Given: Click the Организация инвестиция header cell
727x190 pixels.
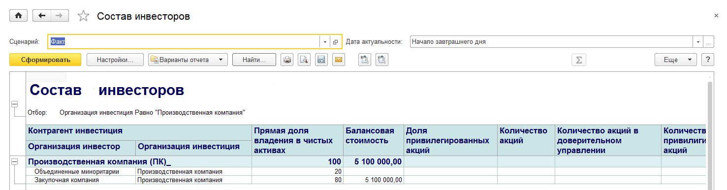Looking at the screenshot, I should [x=193, y=148].
